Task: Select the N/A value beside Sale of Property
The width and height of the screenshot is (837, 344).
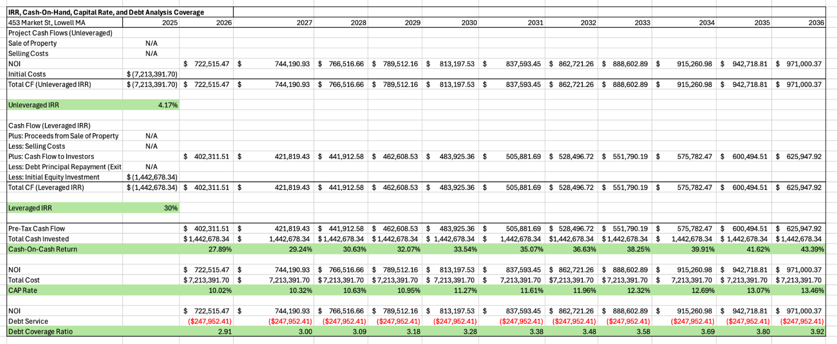Action: pos(151,43)
